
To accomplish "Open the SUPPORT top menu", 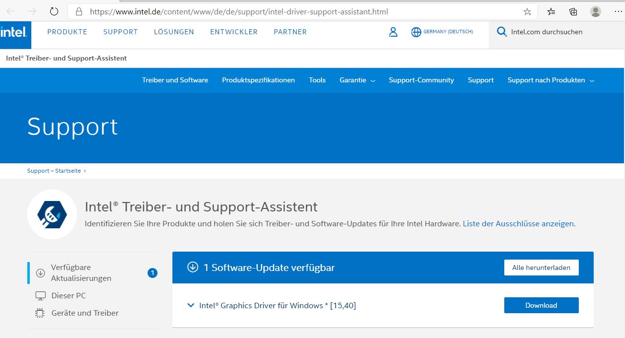I will [x=120, y=32].
